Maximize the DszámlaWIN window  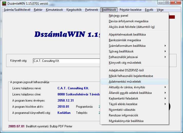[x=167, y=3]
